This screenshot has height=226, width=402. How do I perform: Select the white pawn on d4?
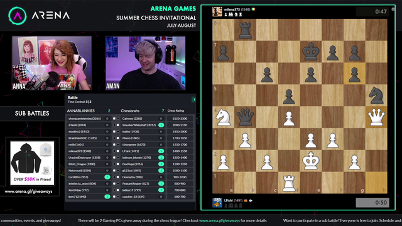click(289, 118)
